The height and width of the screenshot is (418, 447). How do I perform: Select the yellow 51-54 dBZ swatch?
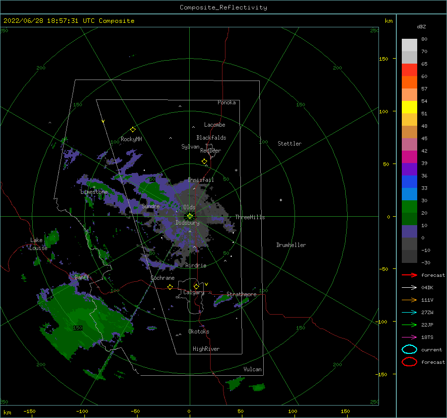pyautogui.click(x=409, y=107)
